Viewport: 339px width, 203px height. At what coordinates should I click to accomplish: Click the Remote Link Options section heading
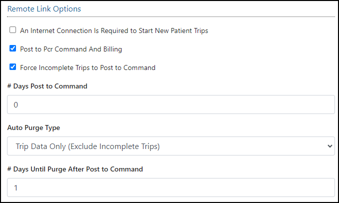(x=44, y=9)
